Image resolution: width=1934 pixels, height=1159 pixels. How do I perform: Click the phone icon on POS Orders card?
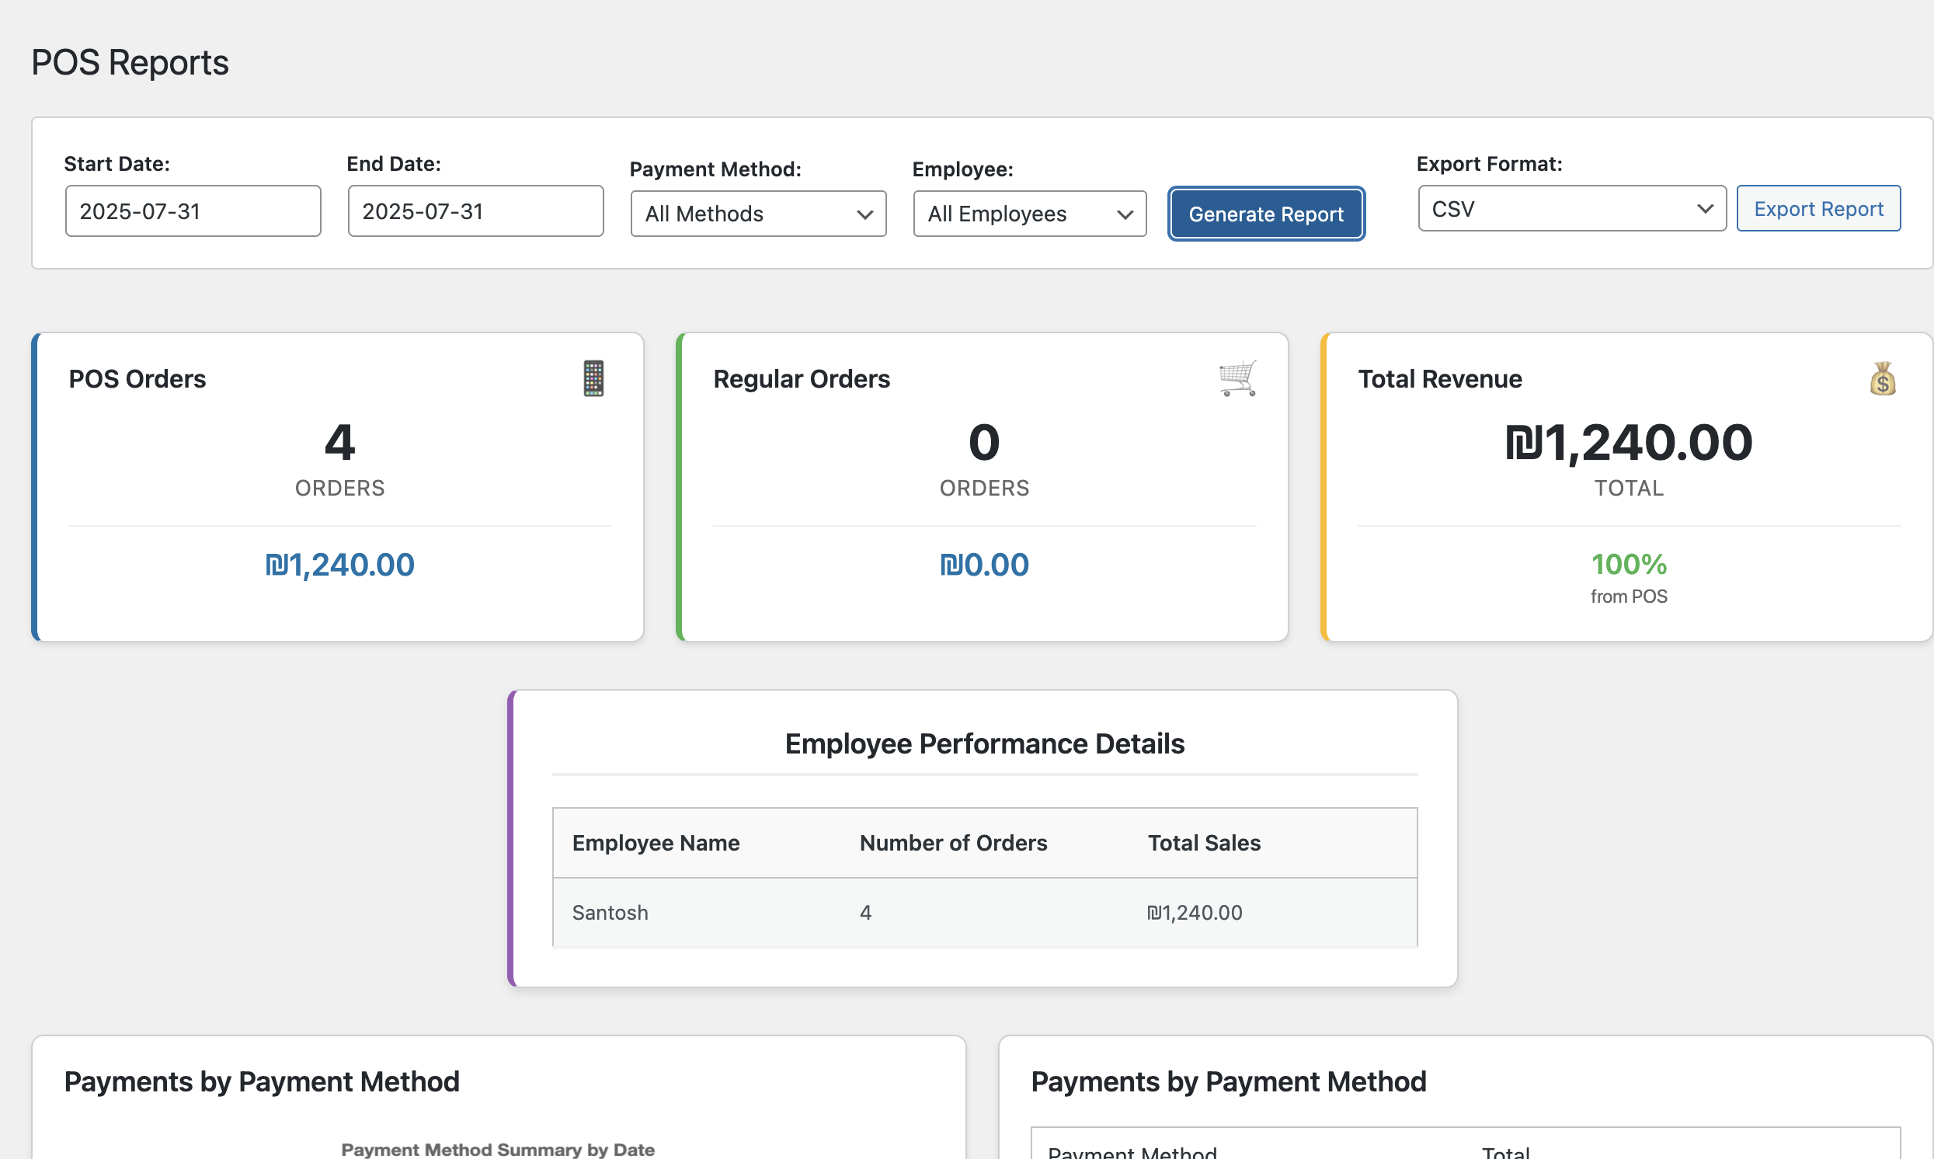pyautogui.click(x=593, y=379)
